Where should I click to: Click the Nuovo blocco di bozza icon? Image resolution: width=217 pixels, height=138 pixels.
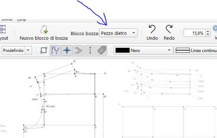coord(44,29)
